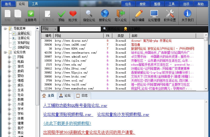210x137 pixels.
Task: Open 注册账号 register account tool
Action: point(31,16)
